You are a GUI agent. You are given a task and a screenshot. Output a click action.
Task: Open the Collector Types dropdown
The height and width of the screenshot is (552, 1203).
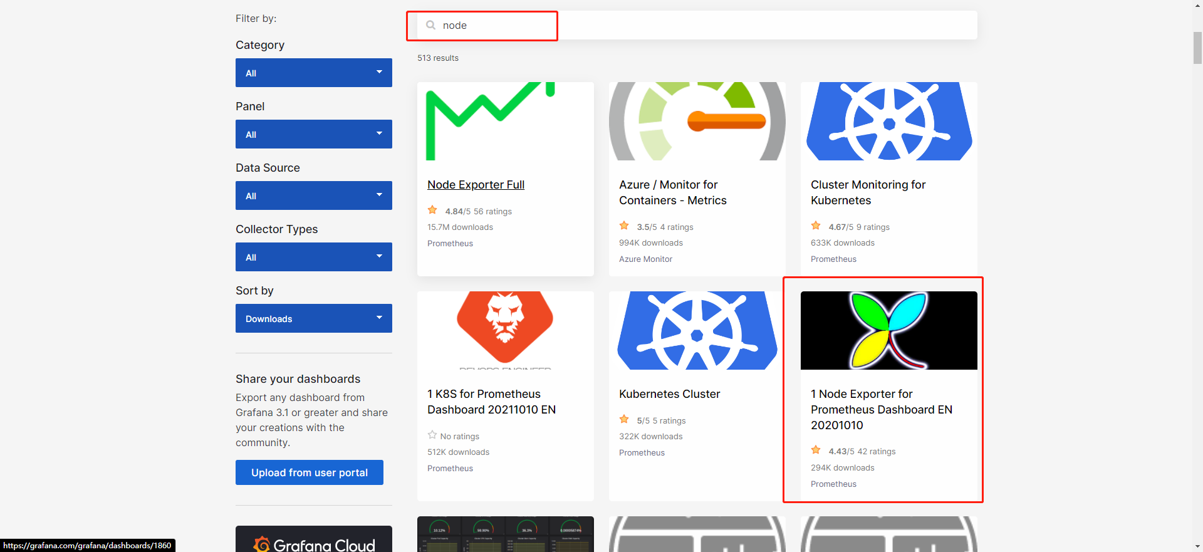coord(314,257)
